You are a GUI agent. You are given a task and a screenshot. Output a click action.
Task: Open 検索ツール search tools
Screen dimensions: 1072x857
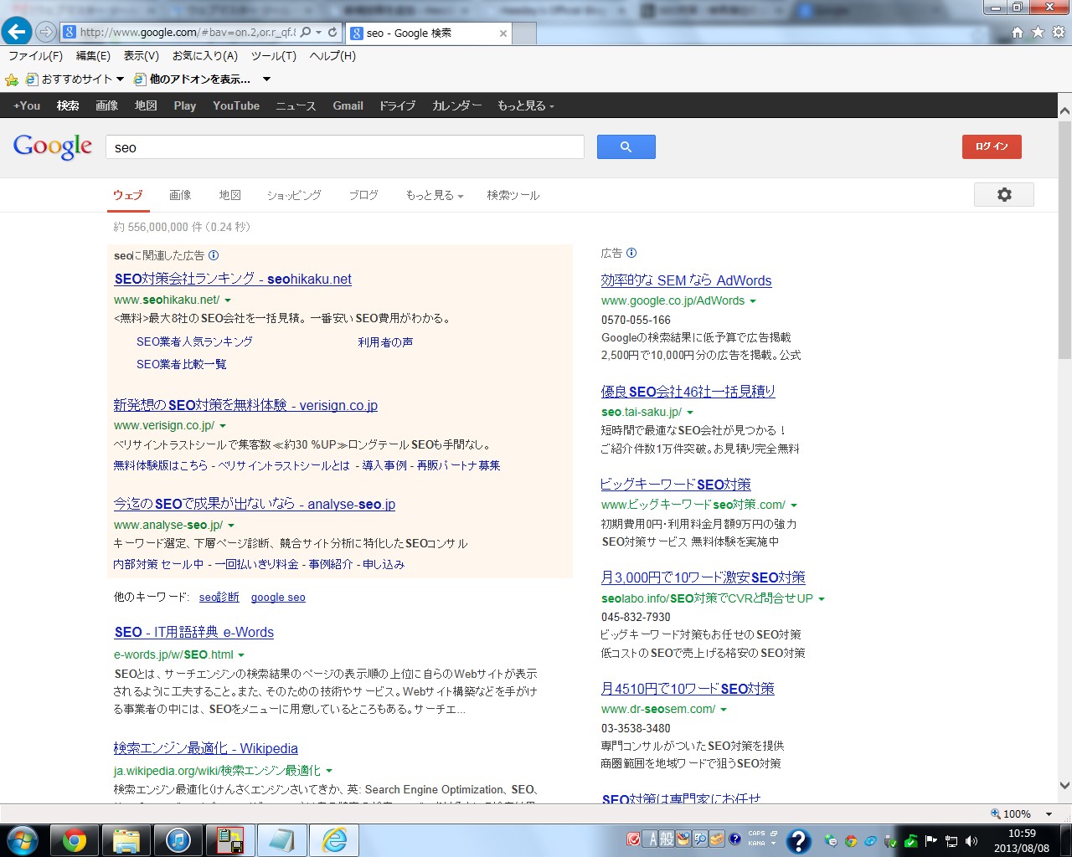coord(513,195)
